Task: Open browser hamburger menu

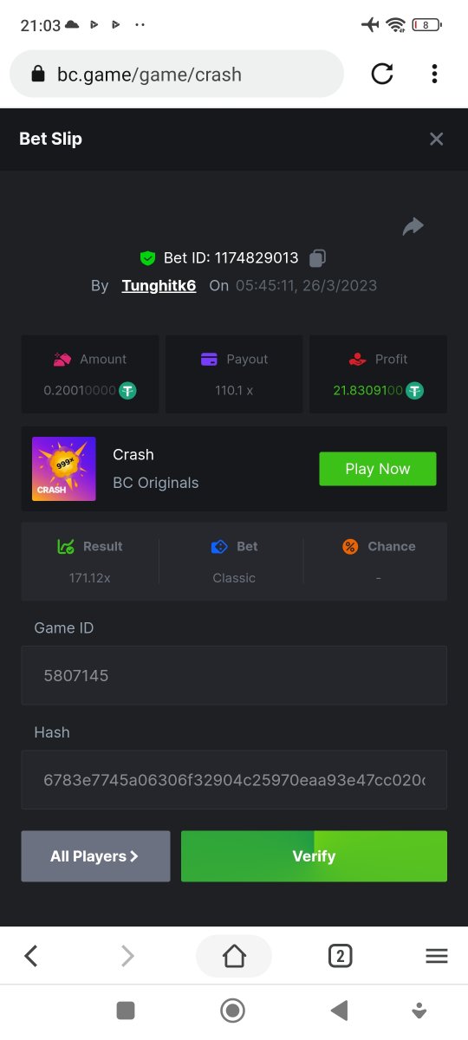Action: (x=437, y=956)
